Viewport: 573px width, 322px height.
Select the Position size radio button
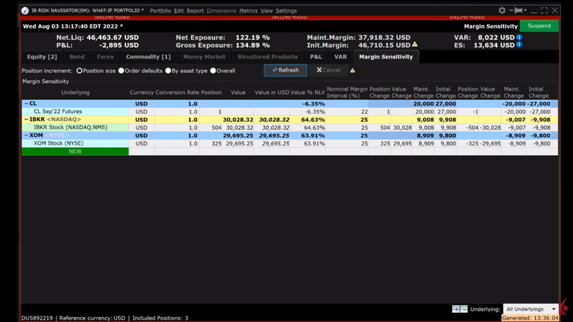79,71
